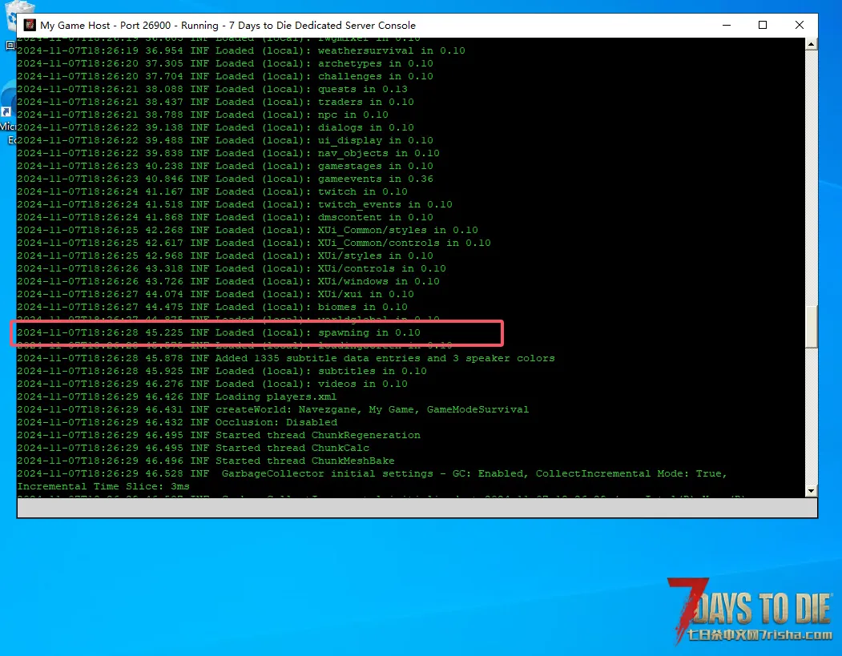Minimize the Dedicated Server Console window

[727, 26]
